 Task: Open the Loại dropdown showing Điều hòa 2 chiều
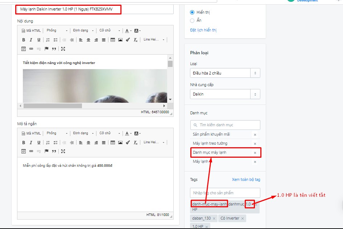coord(225,73)
